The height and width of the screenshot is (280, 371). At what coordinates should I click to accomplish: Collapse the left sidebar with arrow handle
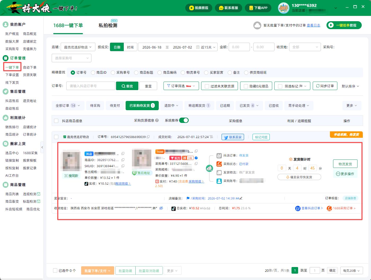click(42, 147)
